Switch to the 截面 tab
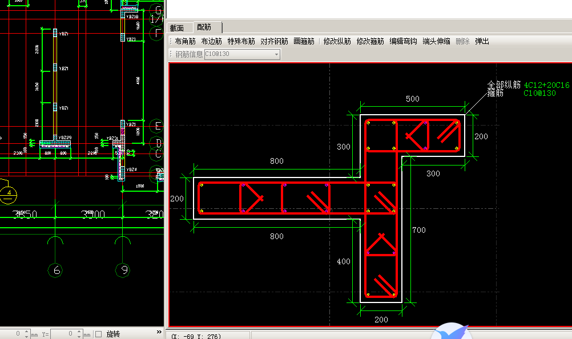 click(177, 28)
